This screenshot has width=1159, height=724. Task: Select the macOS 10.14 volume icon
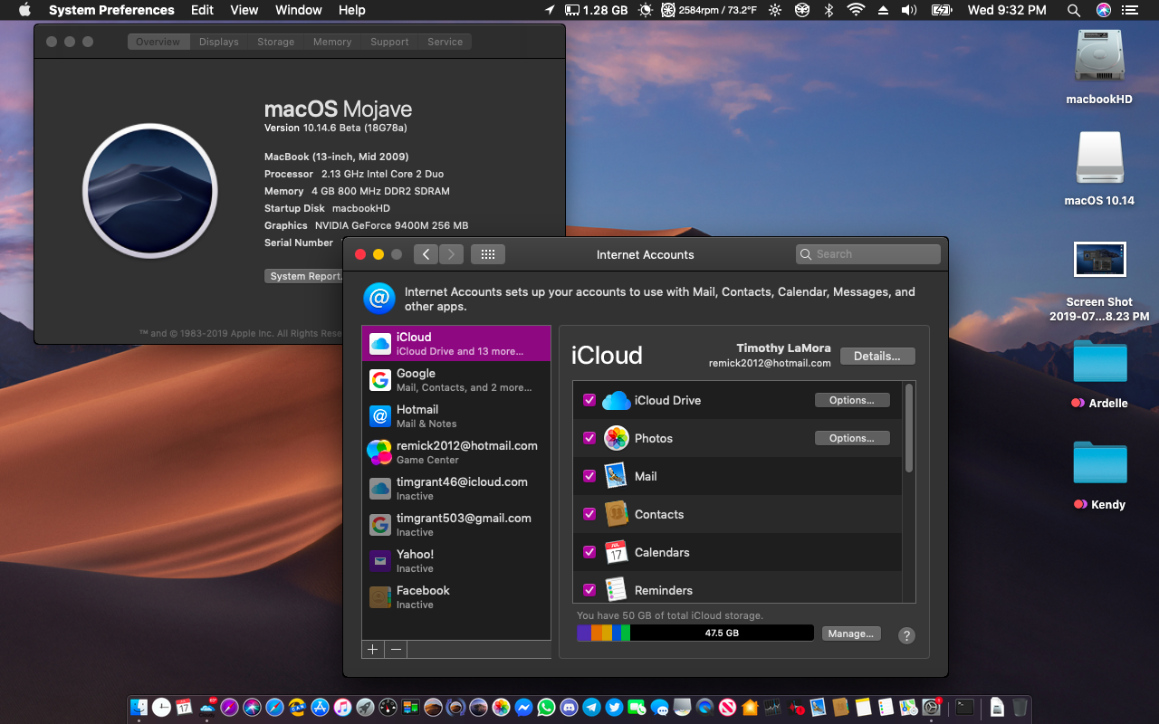pos(1099,158)
